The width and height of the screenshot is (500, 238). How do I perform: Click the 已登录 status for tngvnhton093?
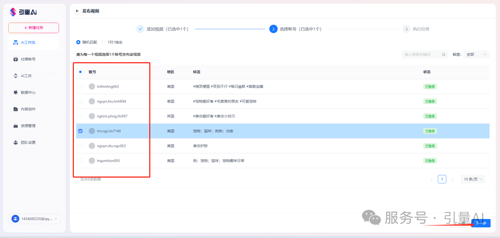430,161
